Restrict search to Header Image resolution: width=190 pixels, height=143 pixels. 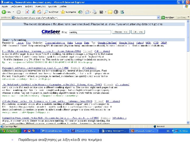coord(20,43)
